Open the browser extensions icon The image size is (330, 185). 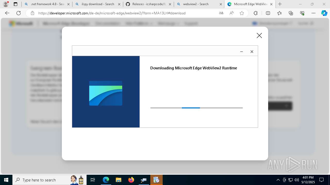click(x=255, y=13)
